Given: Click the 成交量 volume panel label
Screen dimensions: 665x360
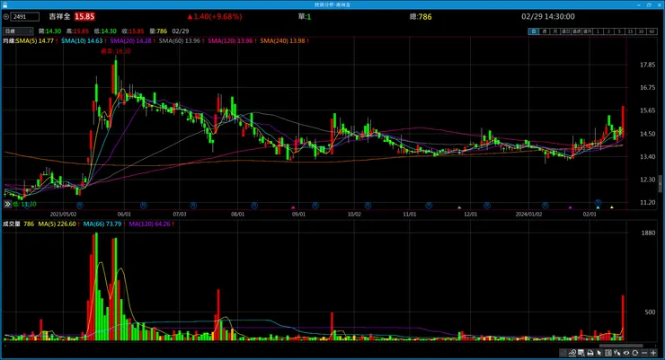Looking at the screenshot, I should pos(12,224).
